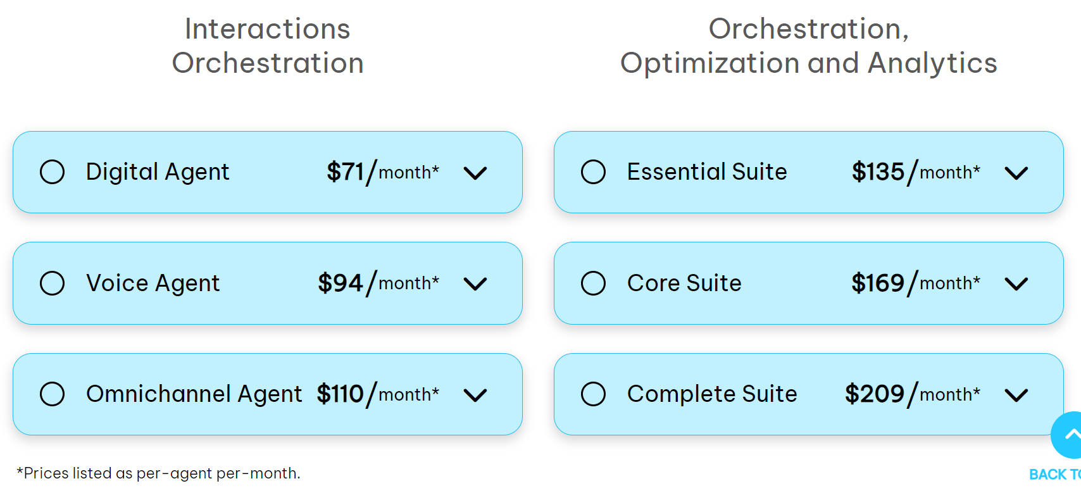
Task: Click the BACK TO top text link
Action: 1054,474
